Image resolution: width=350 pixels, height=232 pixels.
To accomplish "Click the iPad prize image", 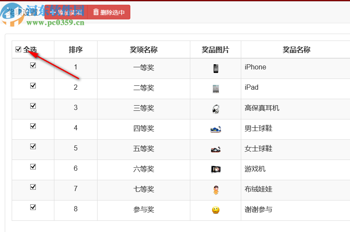I will [216, 89].
